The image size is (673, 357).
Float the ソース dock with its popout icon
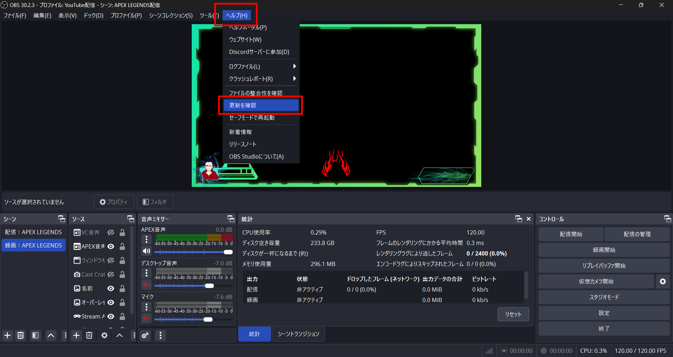130,219
